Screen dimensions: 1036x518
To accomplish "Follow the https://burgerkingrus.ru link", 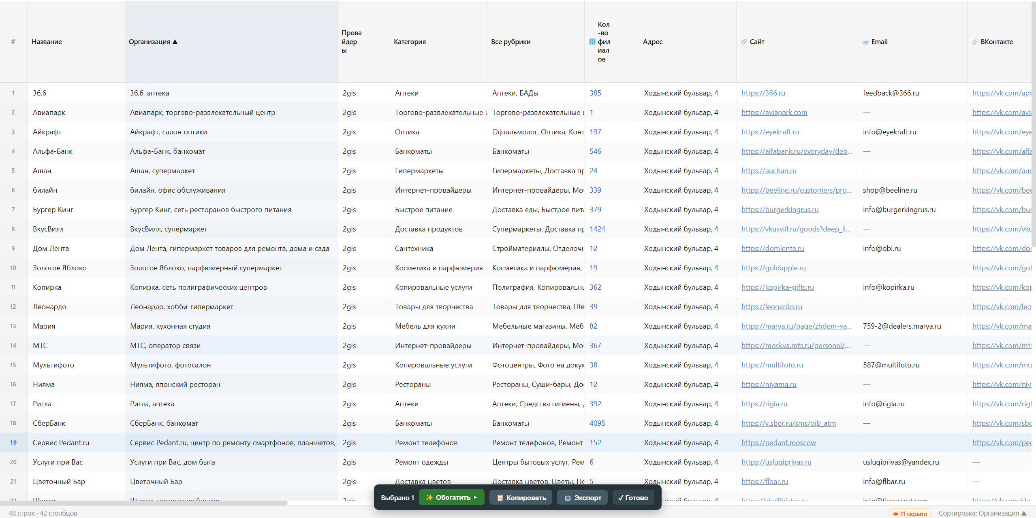I will coord(780,210).
